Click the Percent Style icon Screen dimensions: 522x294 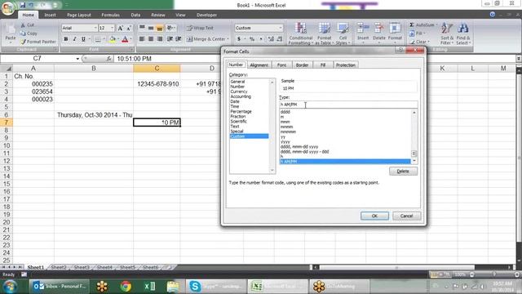click(x=252, y=39)
